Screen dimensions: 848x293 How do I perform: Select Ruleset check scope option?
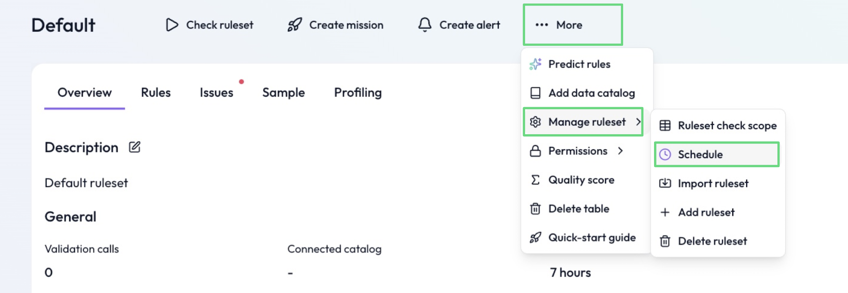pyautogui.click(x=727, y=126)
